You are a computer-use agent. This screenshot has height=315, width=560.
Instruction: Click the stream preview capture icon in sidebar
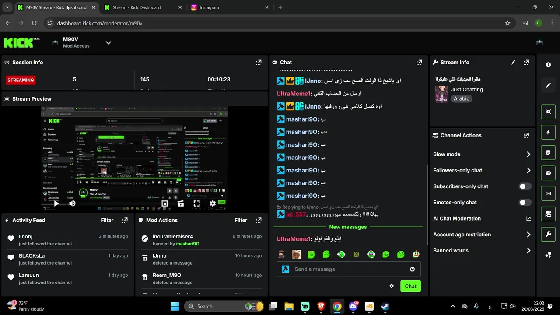point(548,112)
